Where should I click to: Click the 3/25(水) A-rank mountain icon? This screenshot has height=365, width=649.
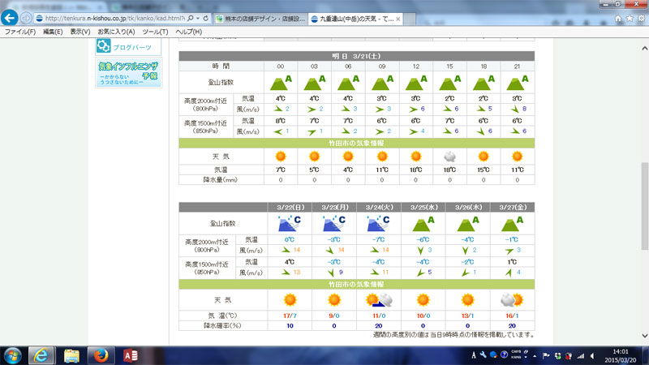pos(423,224)
